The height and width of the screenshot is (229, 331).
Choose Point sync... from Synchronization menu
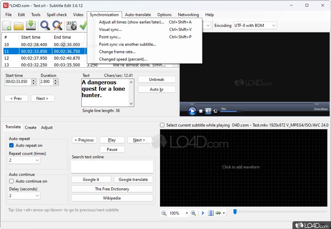point(110,37)
